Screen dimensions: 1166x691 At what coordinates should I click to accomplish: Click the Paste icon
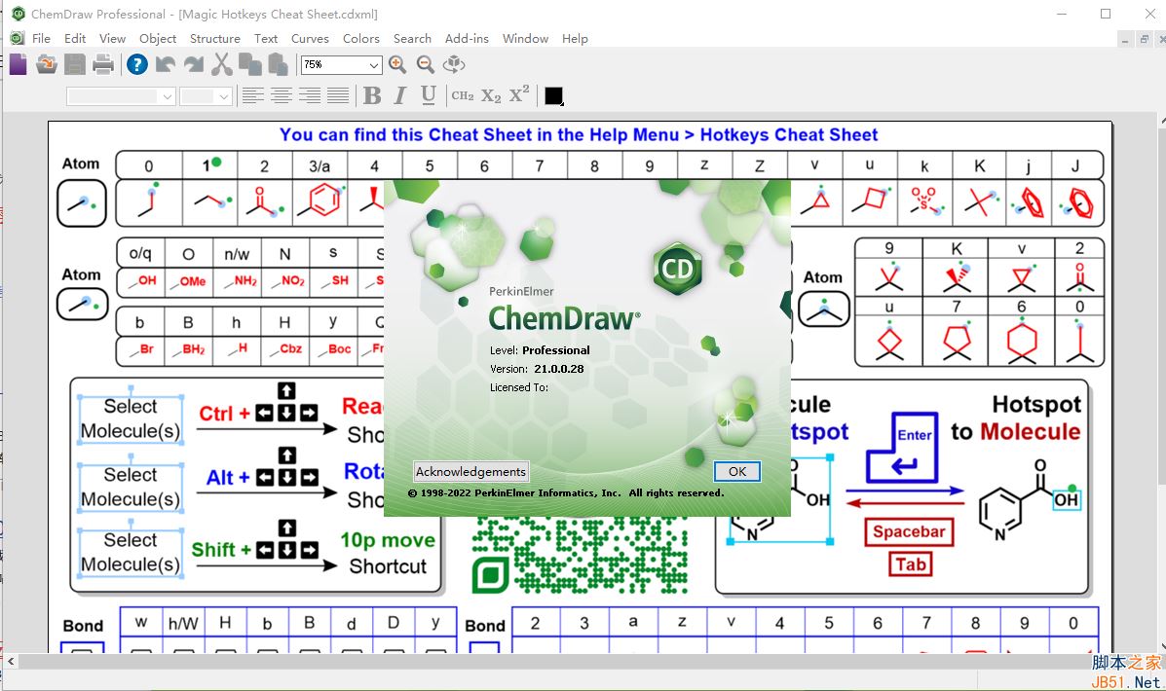coord(277,65)
